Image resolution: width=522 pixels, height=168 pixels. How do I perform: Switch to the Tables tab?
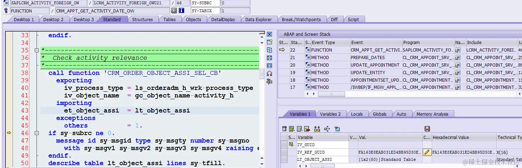click(169, 19)
